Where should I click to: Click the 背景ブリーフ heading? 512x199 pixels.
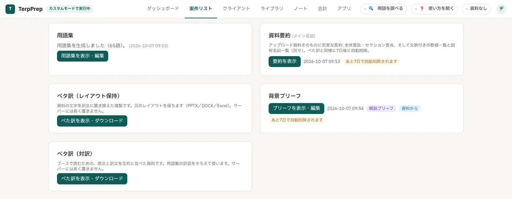285,96
